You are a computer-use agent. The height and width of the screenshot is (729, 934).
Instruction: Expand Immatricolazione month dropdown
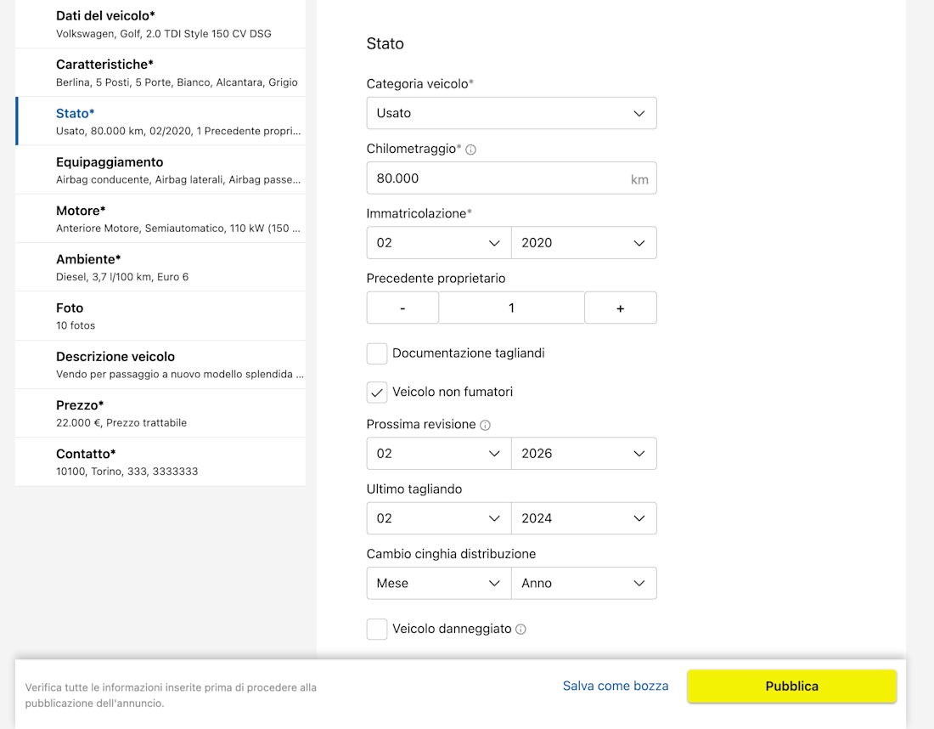click(x=438, y=243)
